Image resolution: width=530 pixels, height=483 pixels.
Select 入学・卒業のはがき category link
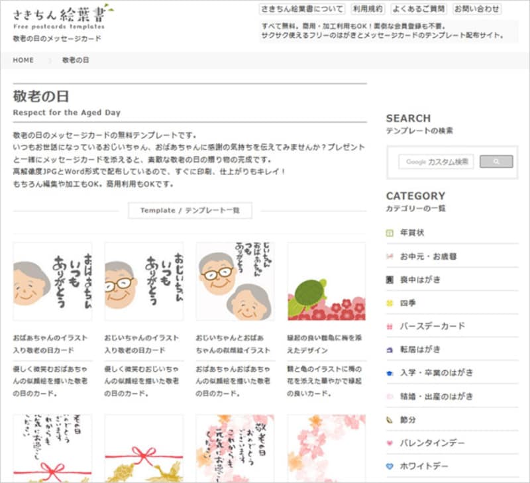pyautogui.click(x=437, y=373)
